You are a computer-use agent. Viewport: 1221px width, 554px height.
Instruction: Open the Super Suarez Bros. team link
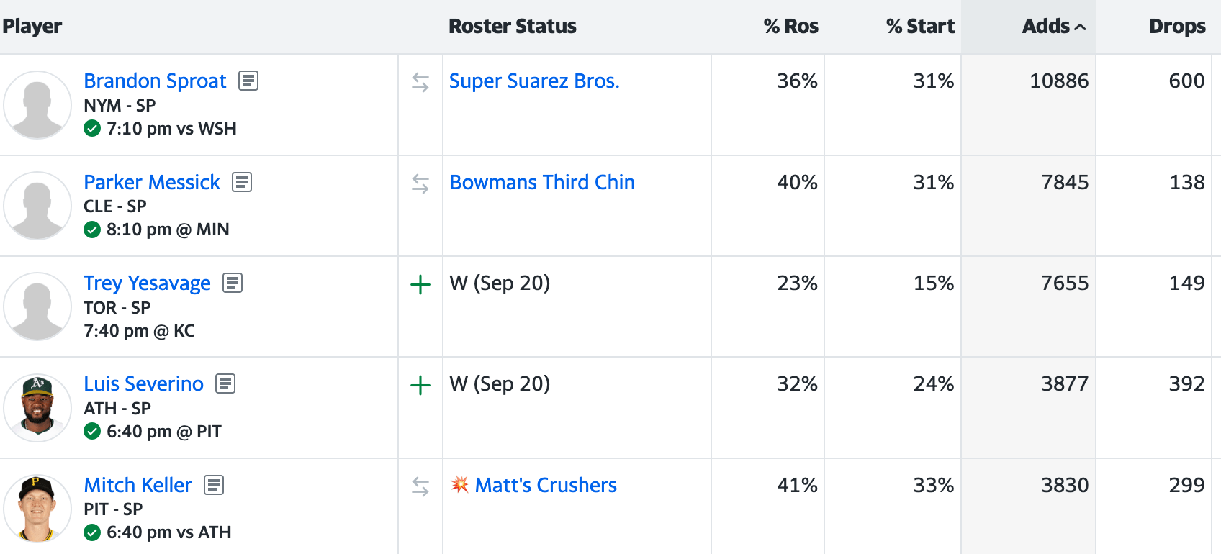534,81
